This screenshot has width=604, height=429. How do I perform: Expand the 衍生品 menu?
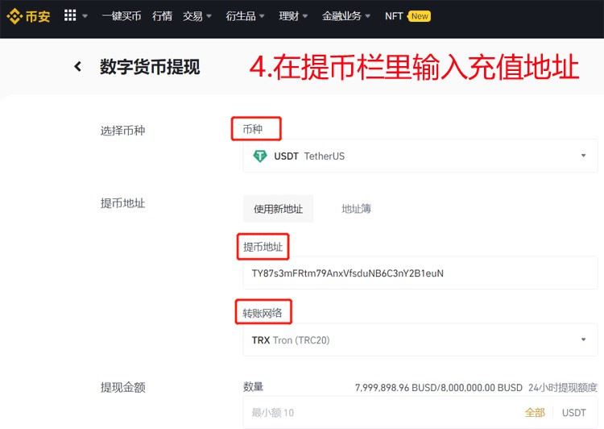point(245,16)
